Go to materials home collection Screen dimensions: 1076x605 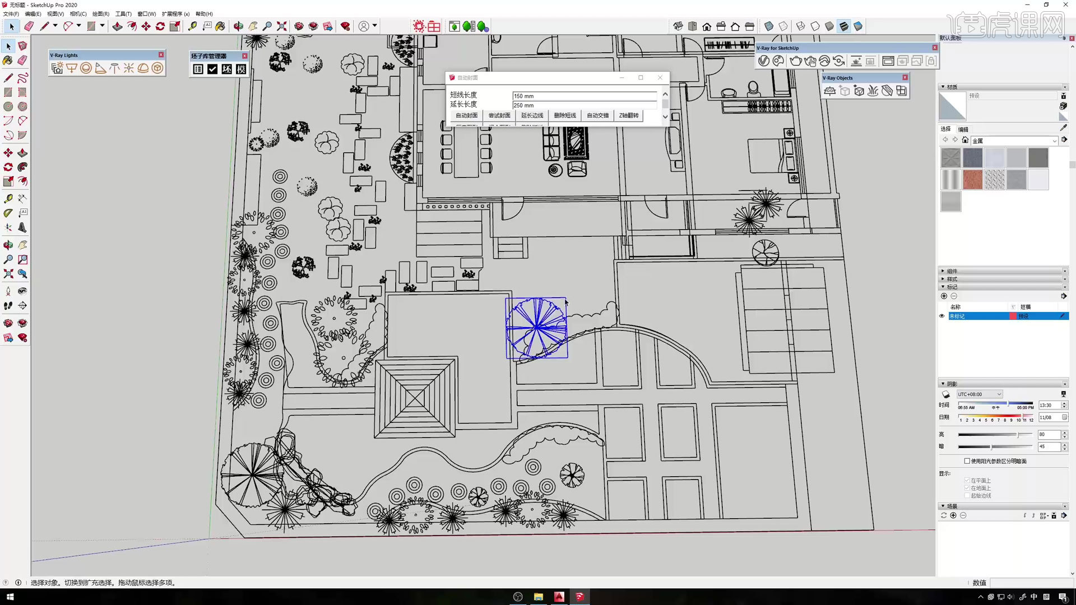pos(965,140)
